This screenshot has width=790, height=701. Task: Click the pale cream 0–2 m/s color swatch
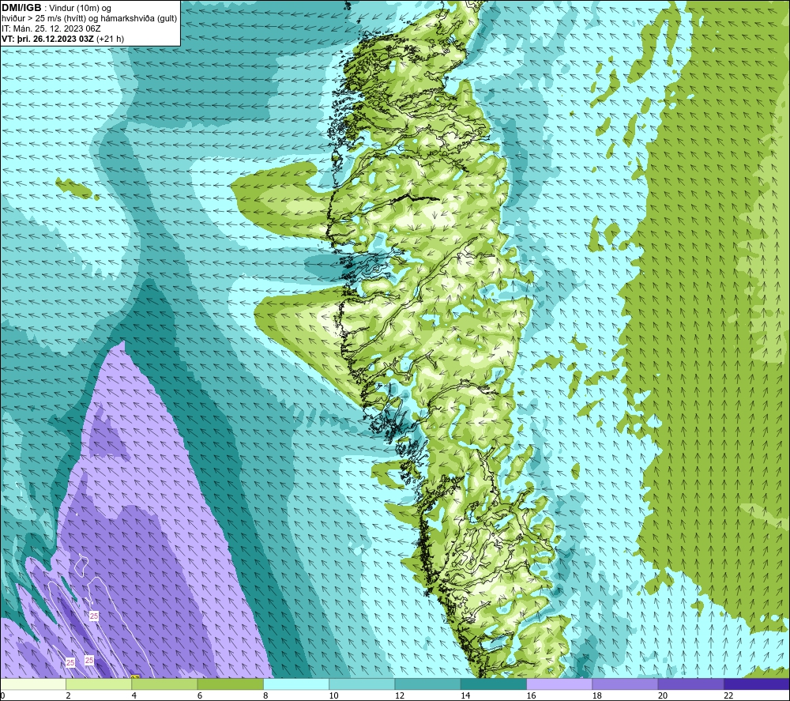point(33,684)
